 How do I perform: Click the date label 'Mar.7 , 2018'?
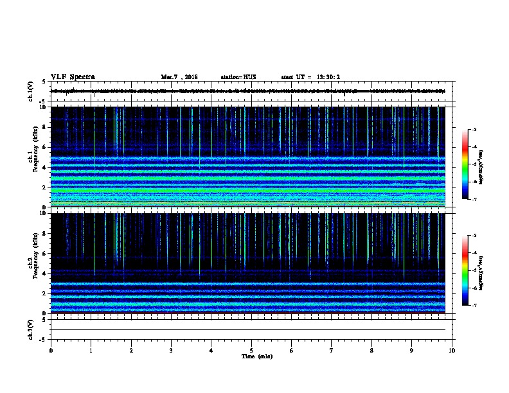tap(179, 77)
